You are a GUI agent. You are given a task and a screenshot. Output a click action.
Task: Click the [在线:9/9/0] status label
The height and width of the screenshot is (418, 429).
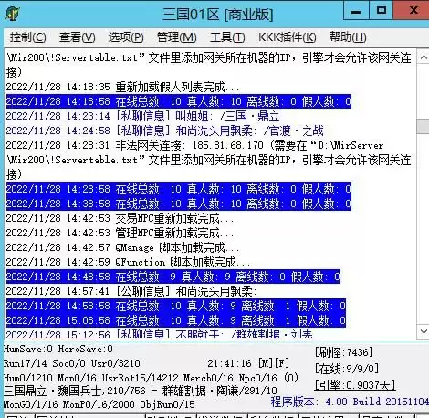pyautogui.click(x=347, y=369)
